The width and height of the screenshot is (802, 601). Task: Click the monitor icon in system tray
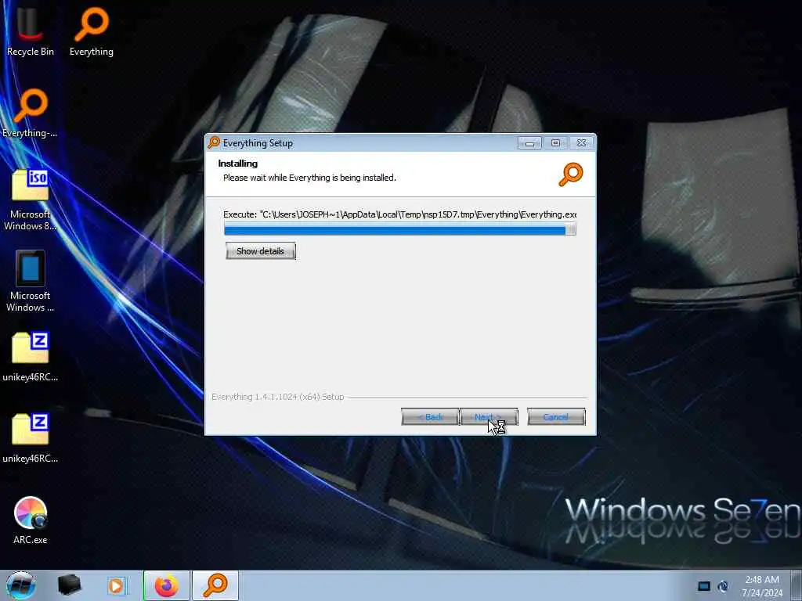click(x=704, y=586)
